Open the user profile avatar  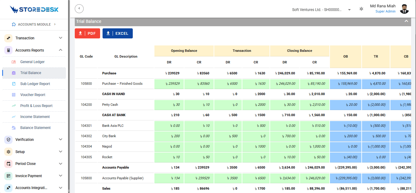(x=404, y=9)
